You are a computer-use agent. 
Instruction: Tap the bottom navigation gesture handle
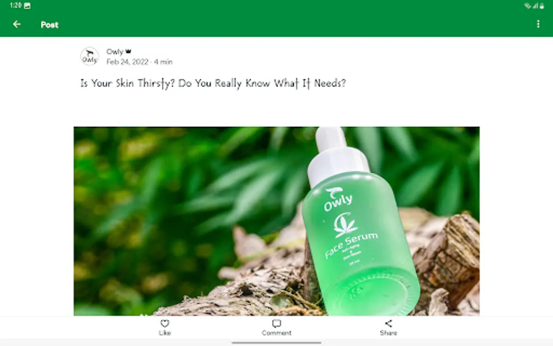pyautogui.click(x=276, y=343)
